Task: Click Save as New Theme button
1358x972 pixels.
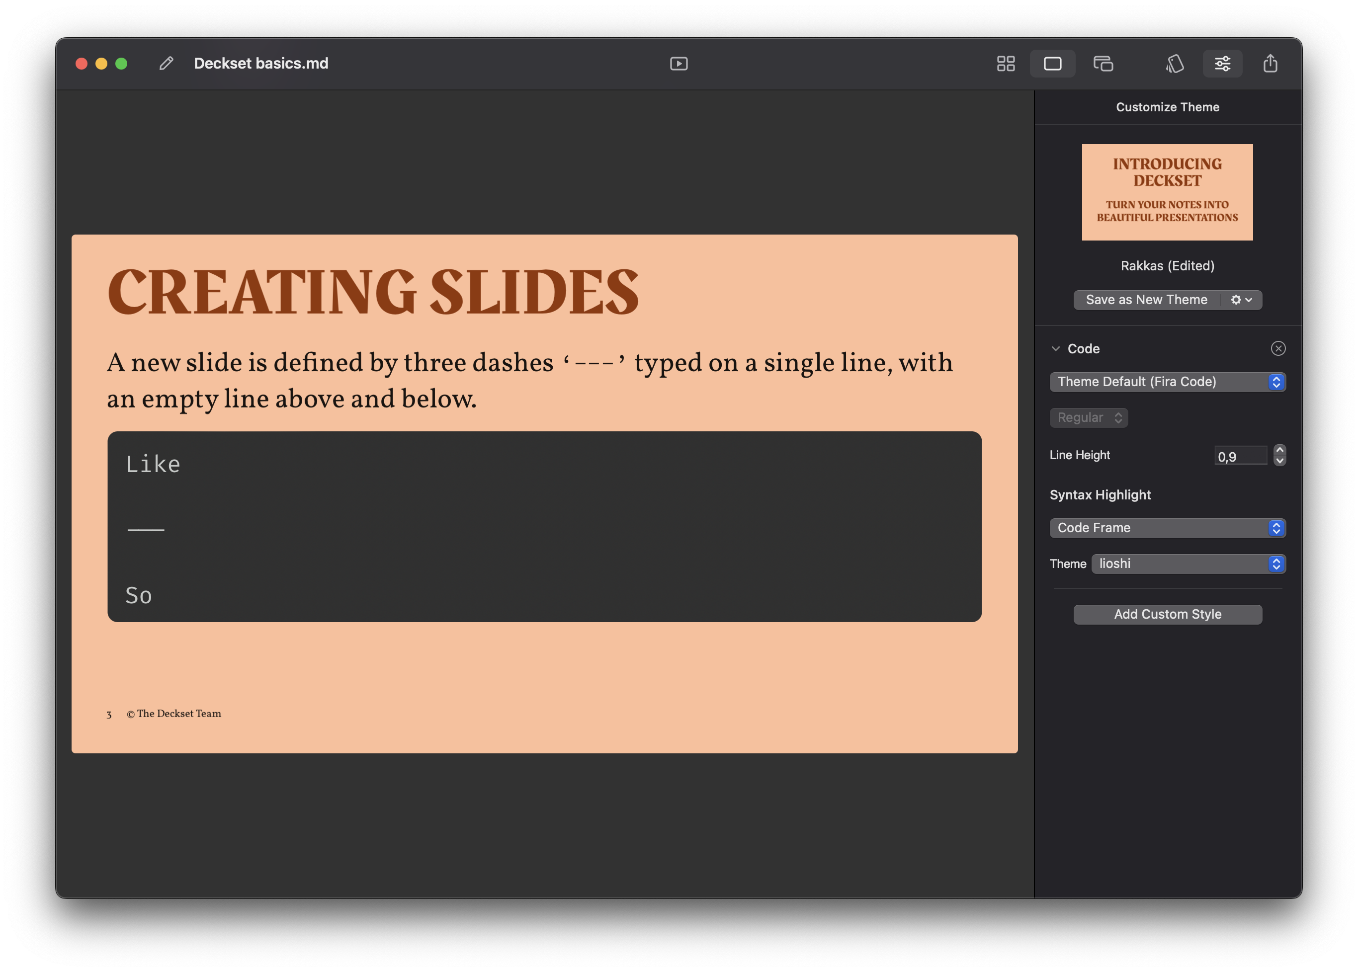Action: coord(1146,300)
